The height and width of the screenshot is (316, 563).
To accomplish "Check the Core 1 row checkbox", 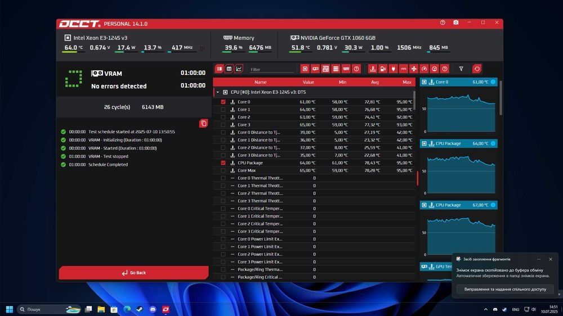I will click(x=224, y=110).
